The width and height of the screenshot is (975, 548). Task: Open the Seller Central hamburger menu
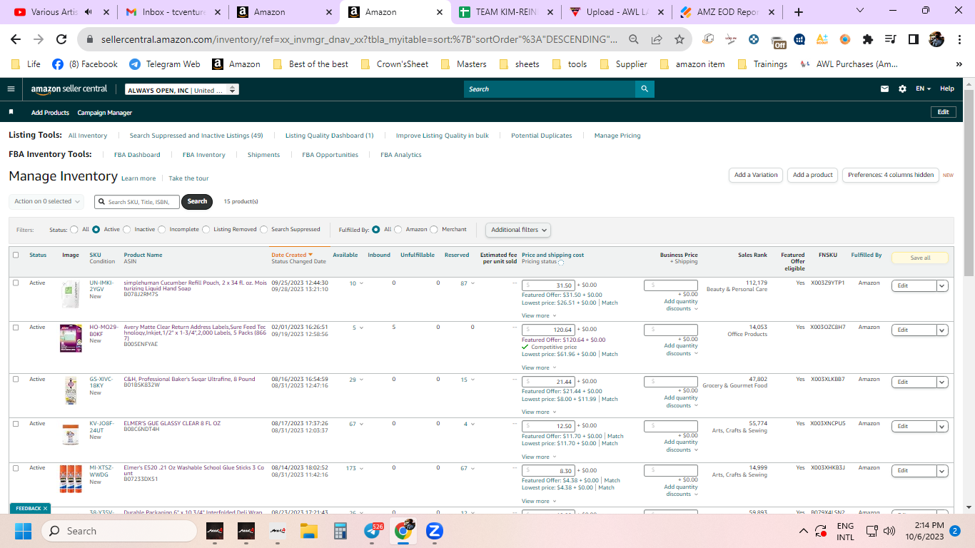11,89
